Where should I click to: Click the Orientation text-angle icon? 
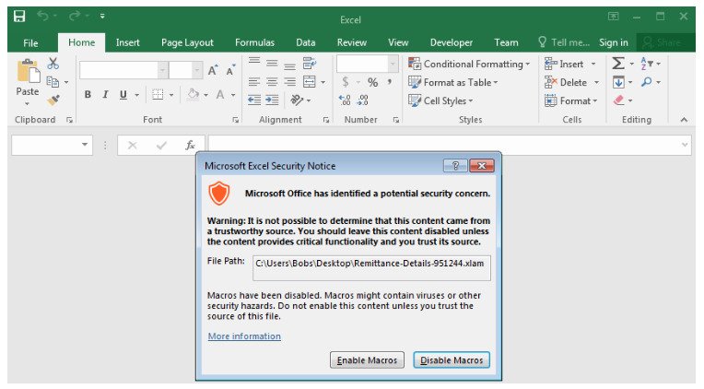(x=297, y=100)
